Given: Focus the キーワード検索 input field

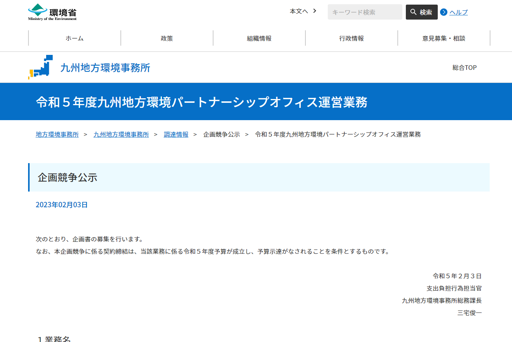Looking at the screenshot, I should click(x=365, y=12).
